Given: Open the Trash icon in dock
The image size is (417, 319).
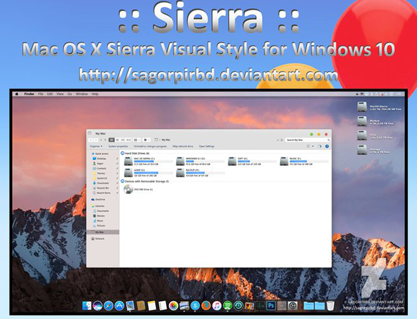Looking at the screenshot, I should pyautogui.click(x=331, y=305).
